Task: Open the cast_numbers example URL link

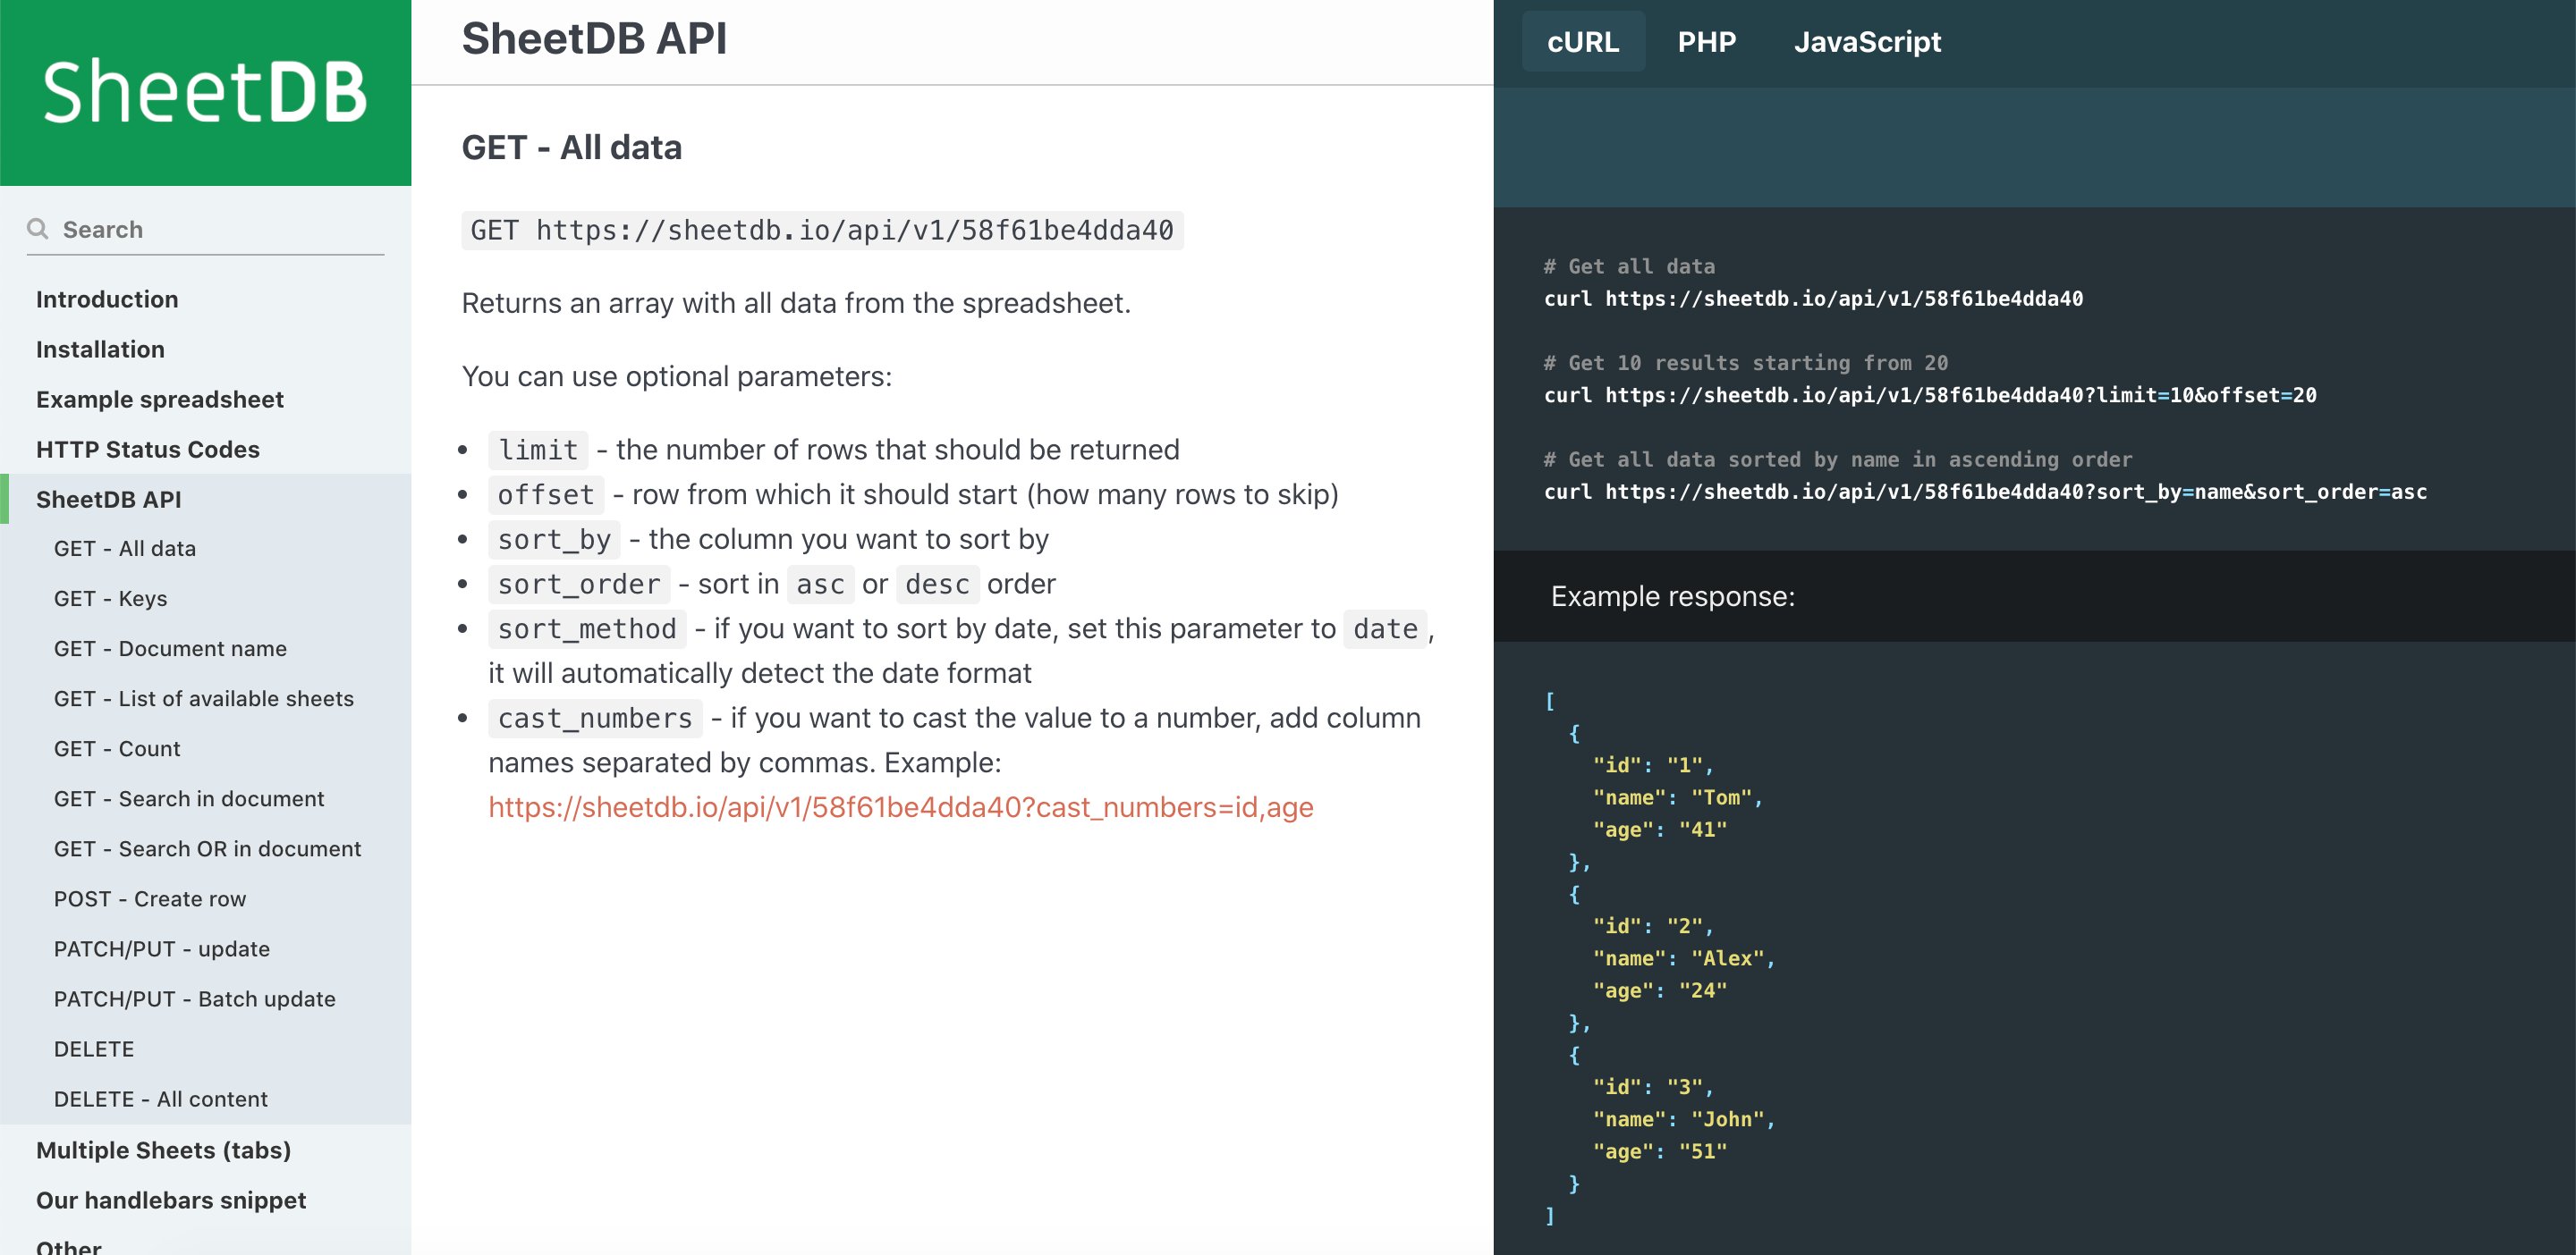Action: (x=900, y=807)
